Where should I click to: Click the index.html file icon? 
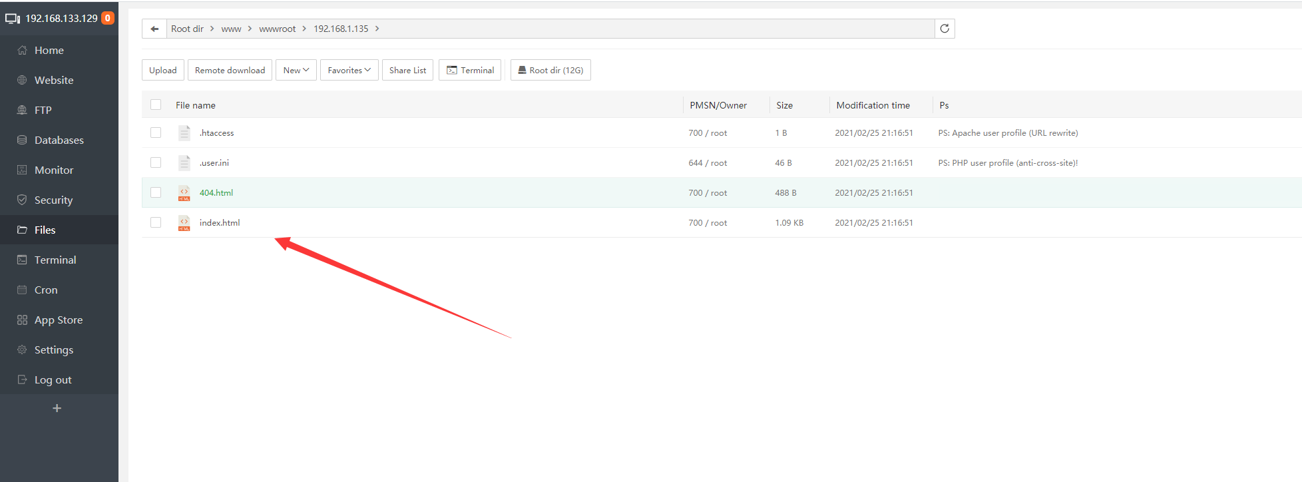[x=184, y=223]
